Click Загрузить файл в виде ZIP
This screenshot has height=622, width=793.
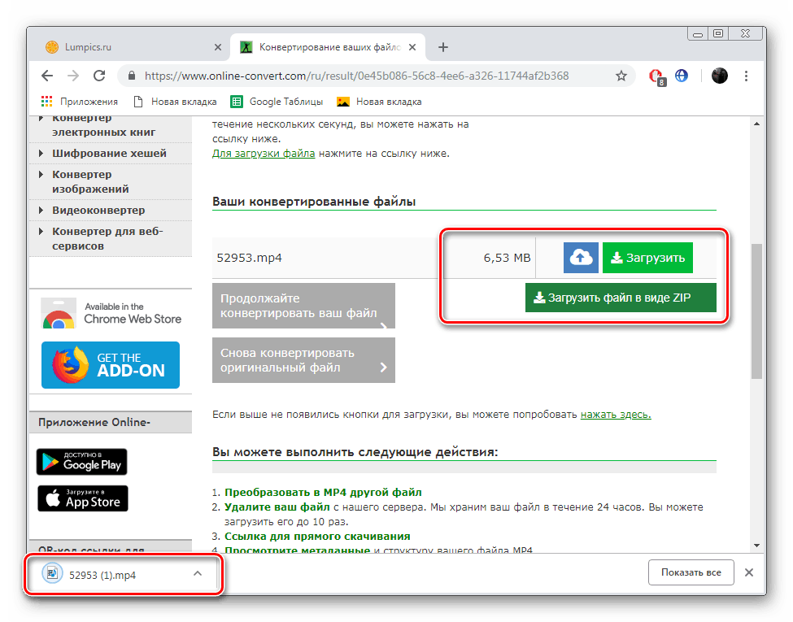[x=621, y=298]
